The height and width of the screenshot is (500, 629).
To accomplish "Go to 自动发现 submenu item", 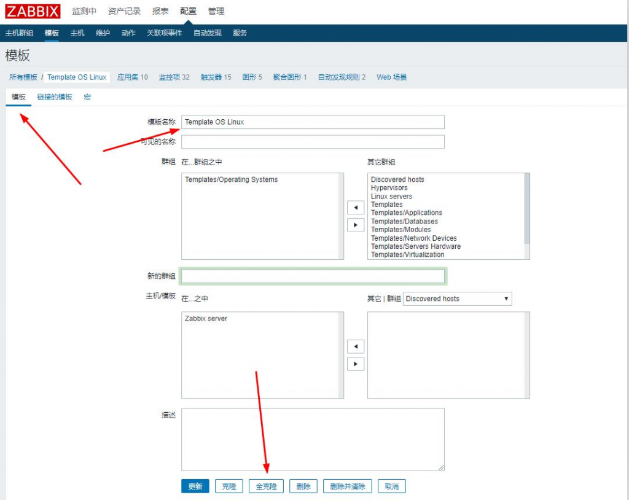I will tap(208, 33).
